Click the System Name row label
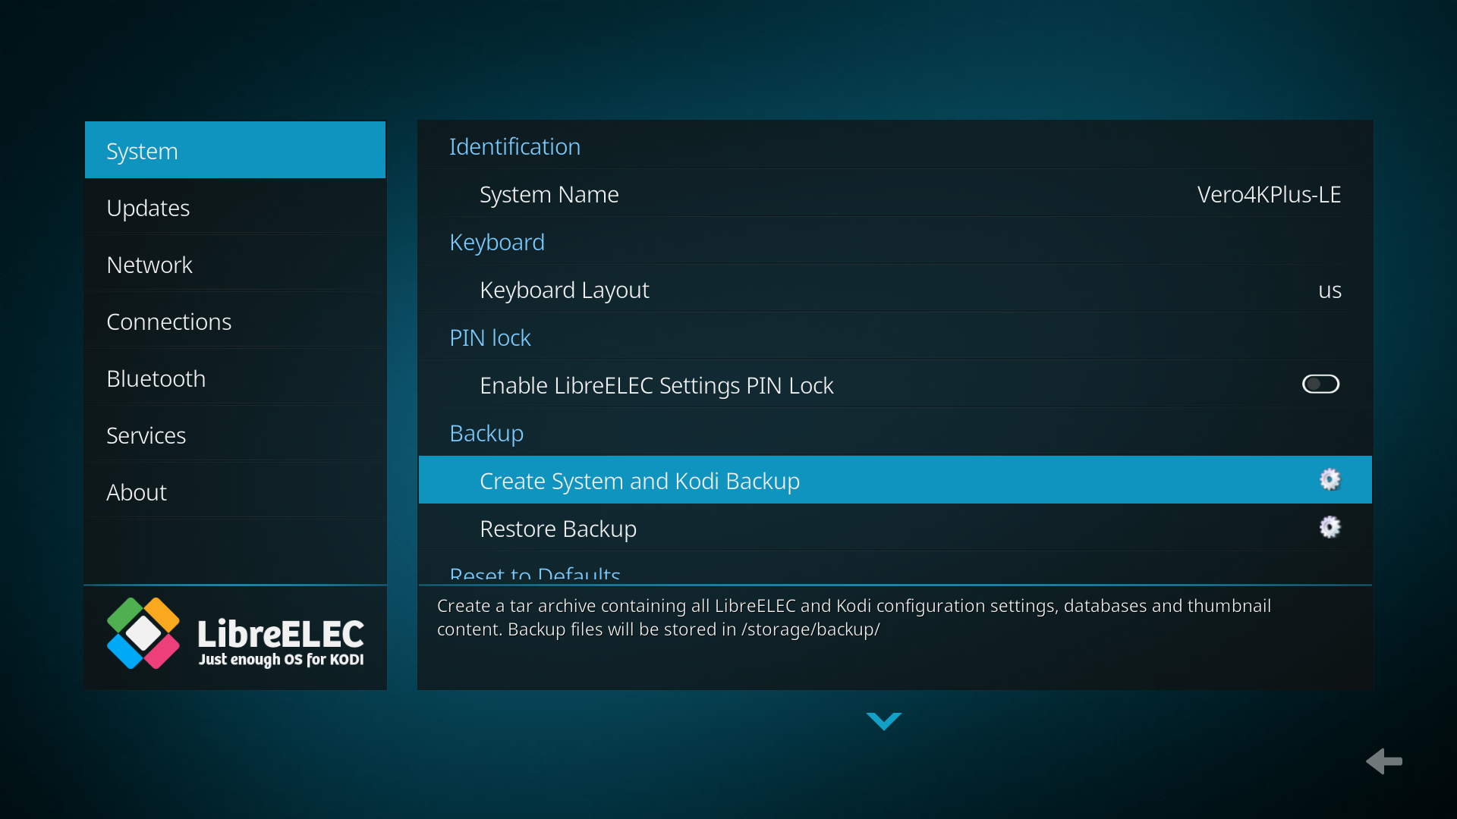 (x=549, y=195)
